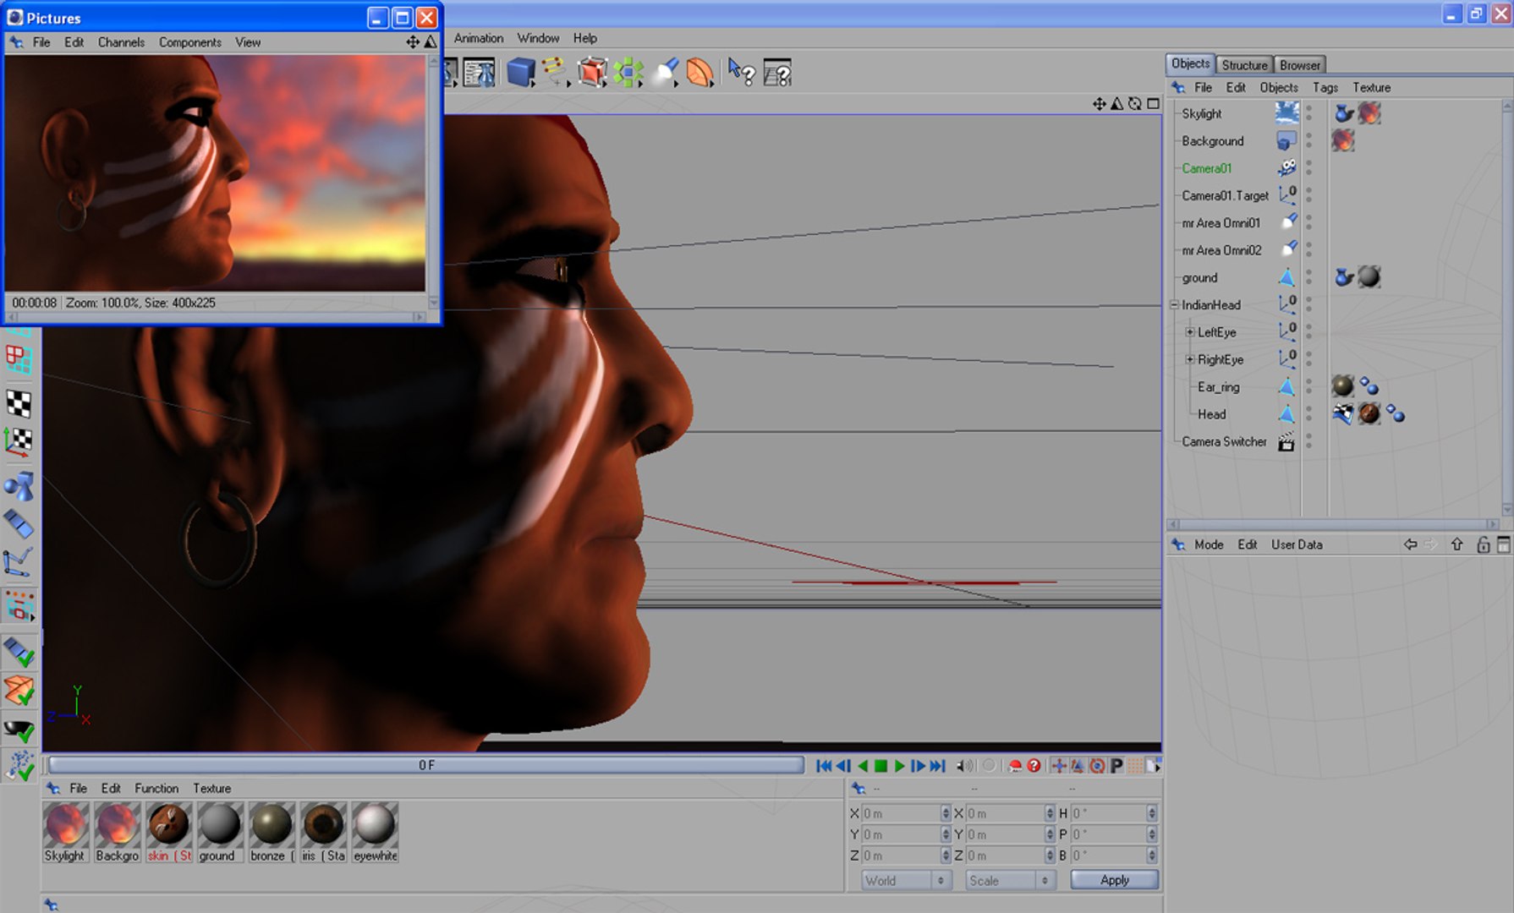This screenshot has width=1514, height=913.
Task: Click the Skylight sky object icon
Action: 1286,113
